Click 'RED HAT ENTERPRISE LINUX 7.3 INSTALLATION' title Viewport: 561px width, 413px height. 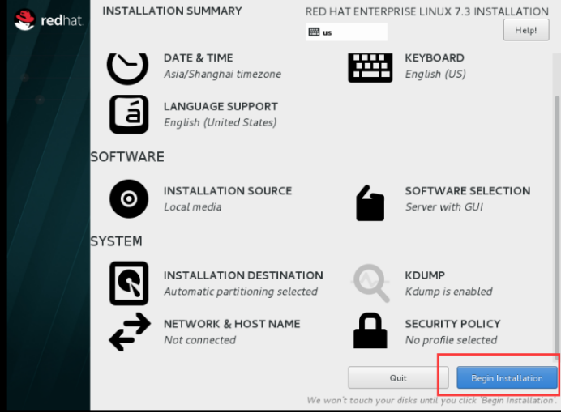(x=427, y=12)
